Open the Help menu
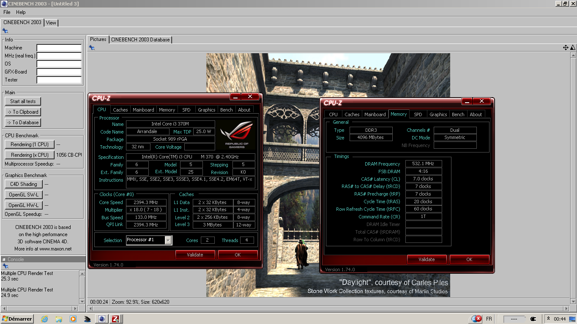The image size is (577, 324). (x=21, y=12)
